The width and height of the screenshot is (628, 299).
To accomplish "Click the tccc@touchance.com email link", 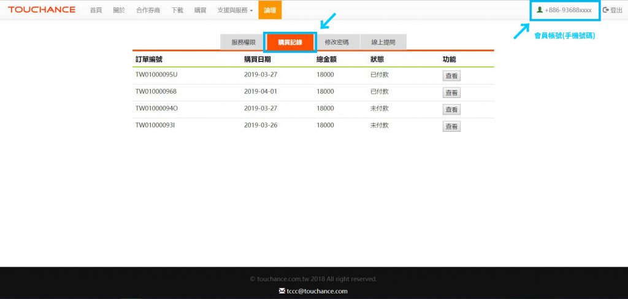I will [317, 291].
